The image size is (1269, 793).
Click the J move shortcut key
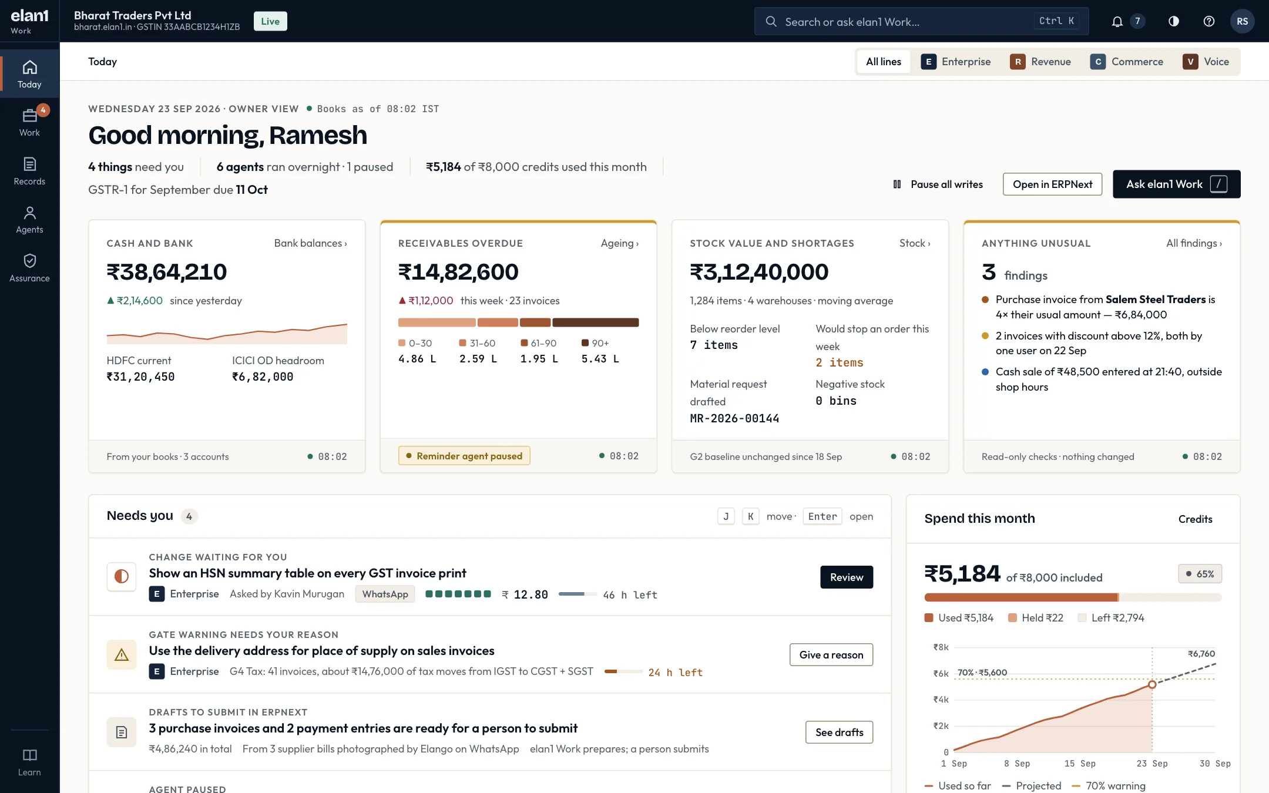point(726,516)
